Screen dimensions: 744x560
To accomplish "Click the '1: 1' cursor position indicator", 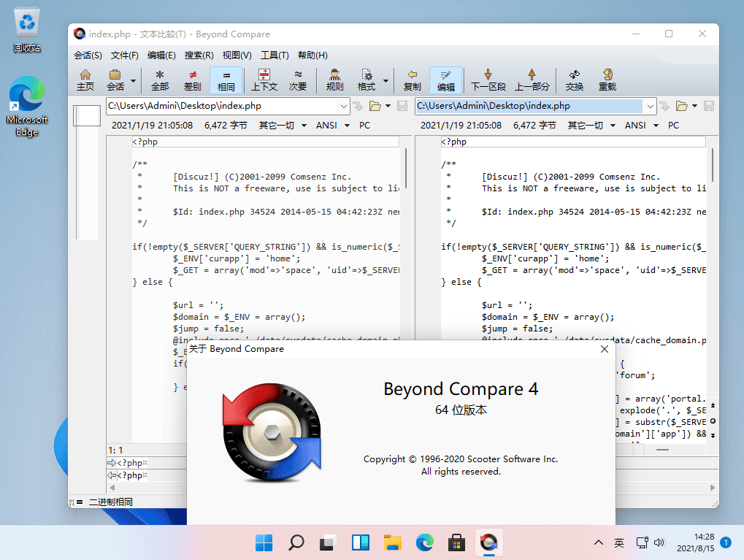I will (x=115, y=450).
